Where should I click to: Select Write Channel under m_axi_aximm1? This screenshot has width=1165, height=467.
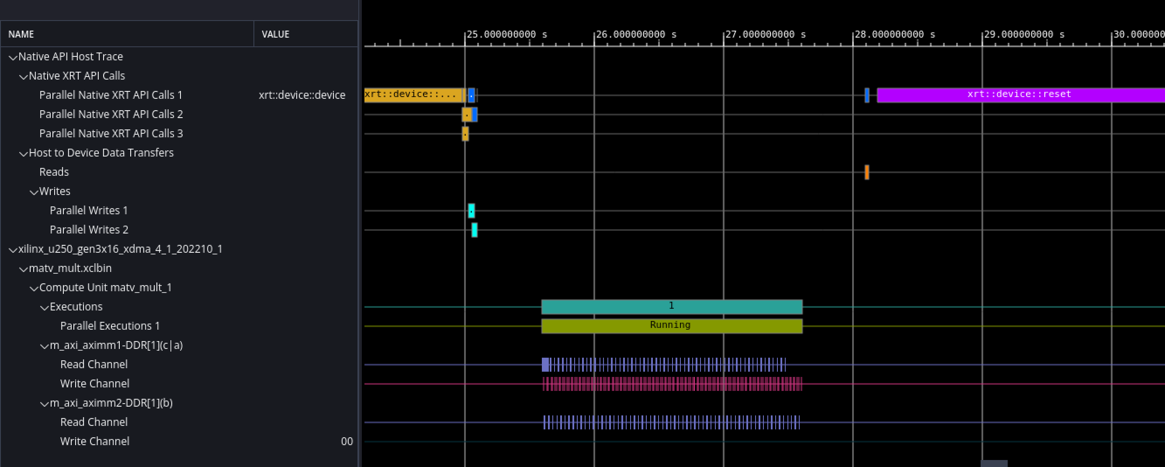180,383
